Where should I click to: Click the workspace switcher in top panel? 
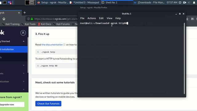(x=30, y=2)
